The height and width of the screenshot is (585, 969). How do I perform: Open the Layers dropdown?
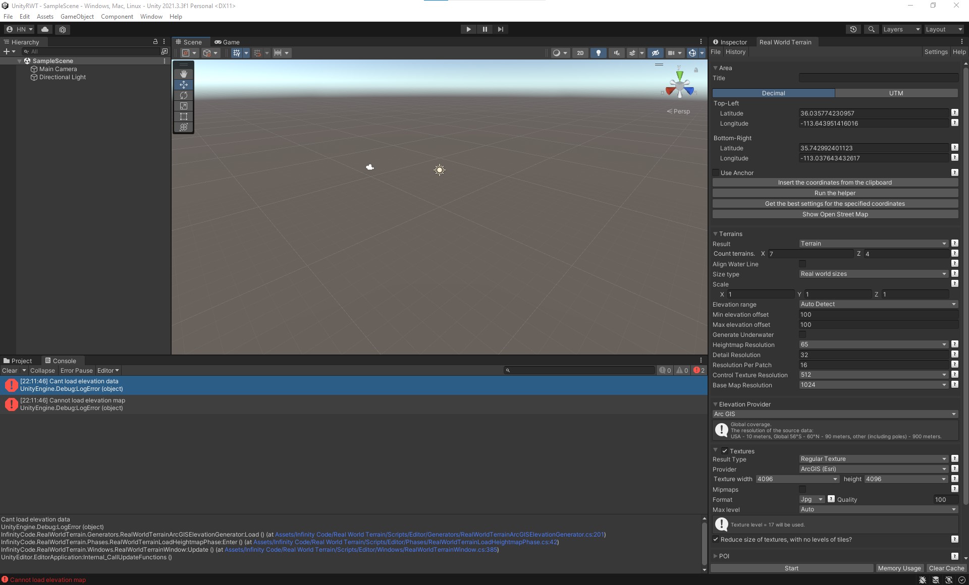click(901, 29)
